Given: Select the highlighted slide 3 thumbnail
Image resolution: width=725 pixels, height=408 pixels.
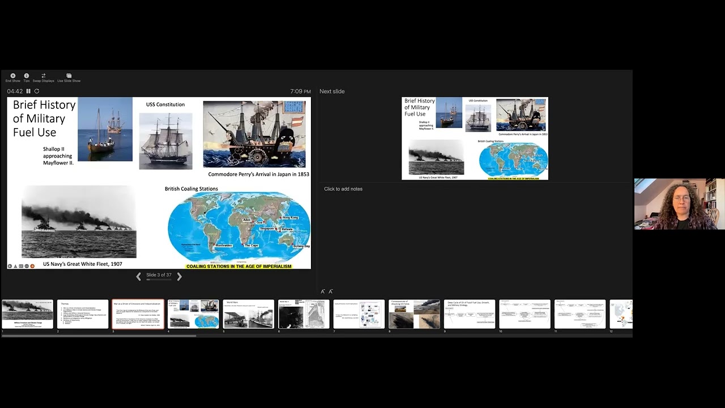Looking at the screenshot, I should click(138, 314).
